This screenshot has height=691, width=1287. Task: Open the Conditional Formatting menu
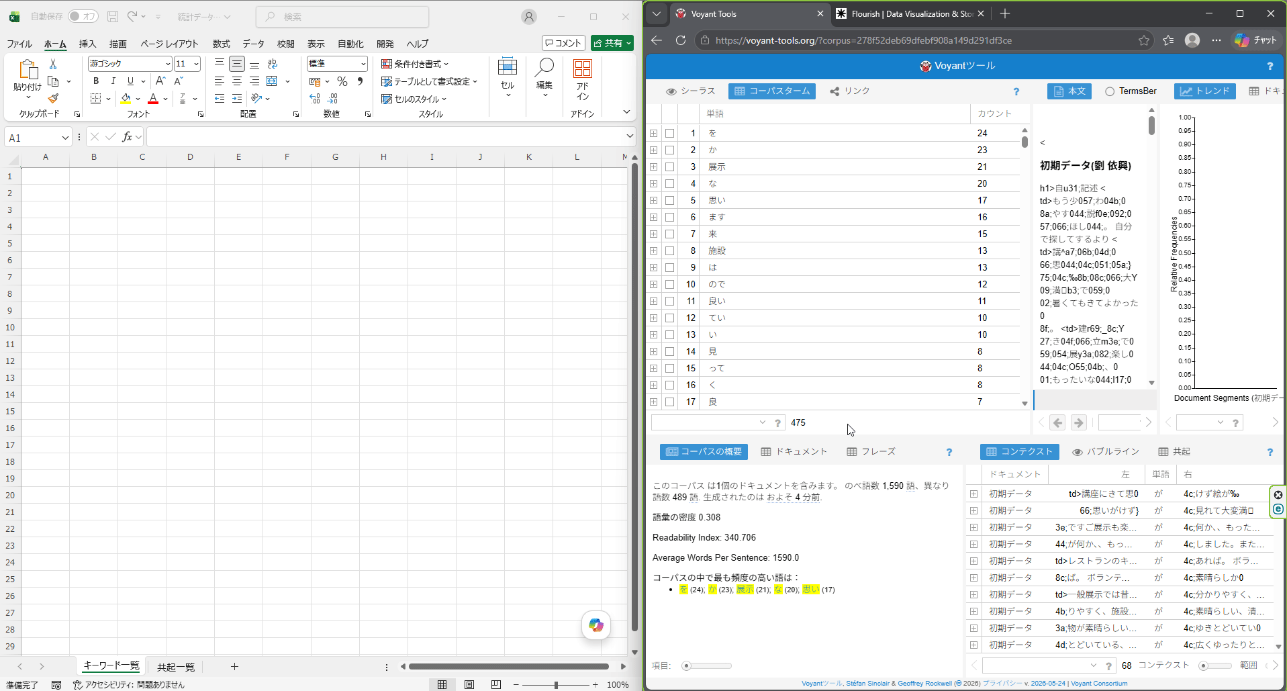coord(415,64)
